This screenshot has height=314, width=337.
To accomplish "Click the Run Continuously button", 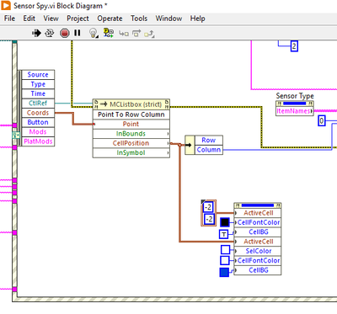I will pyautogui.click(x=50, y=33).
